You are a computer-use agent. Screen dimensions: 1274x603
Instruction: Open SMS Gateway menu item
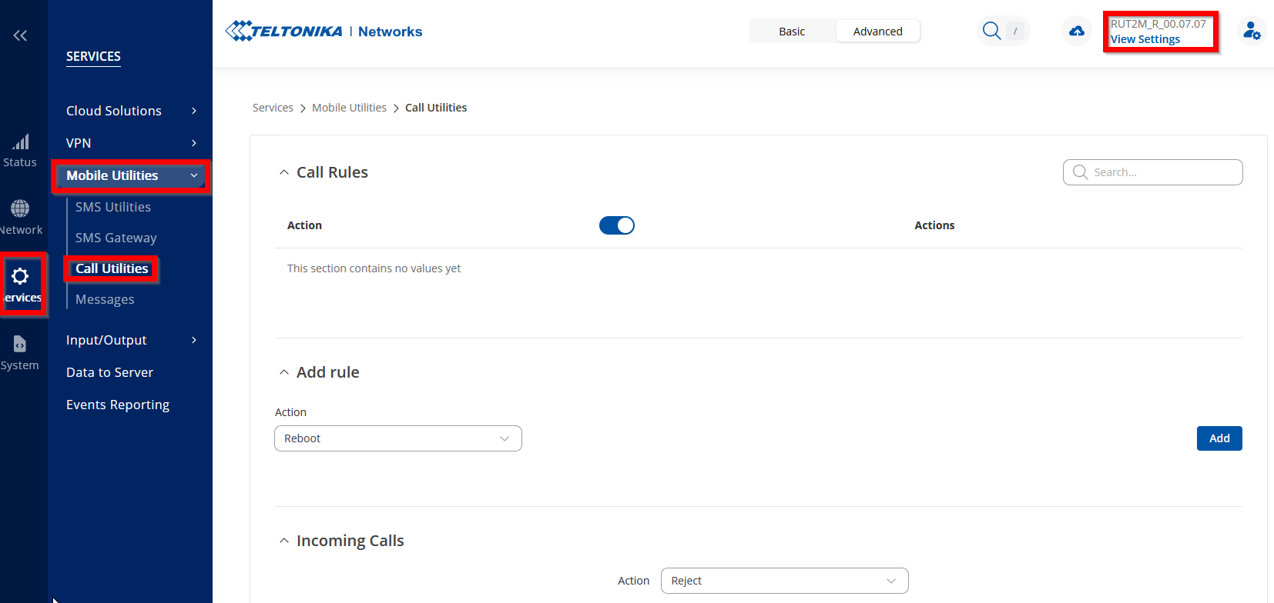(x=116, y=238)
